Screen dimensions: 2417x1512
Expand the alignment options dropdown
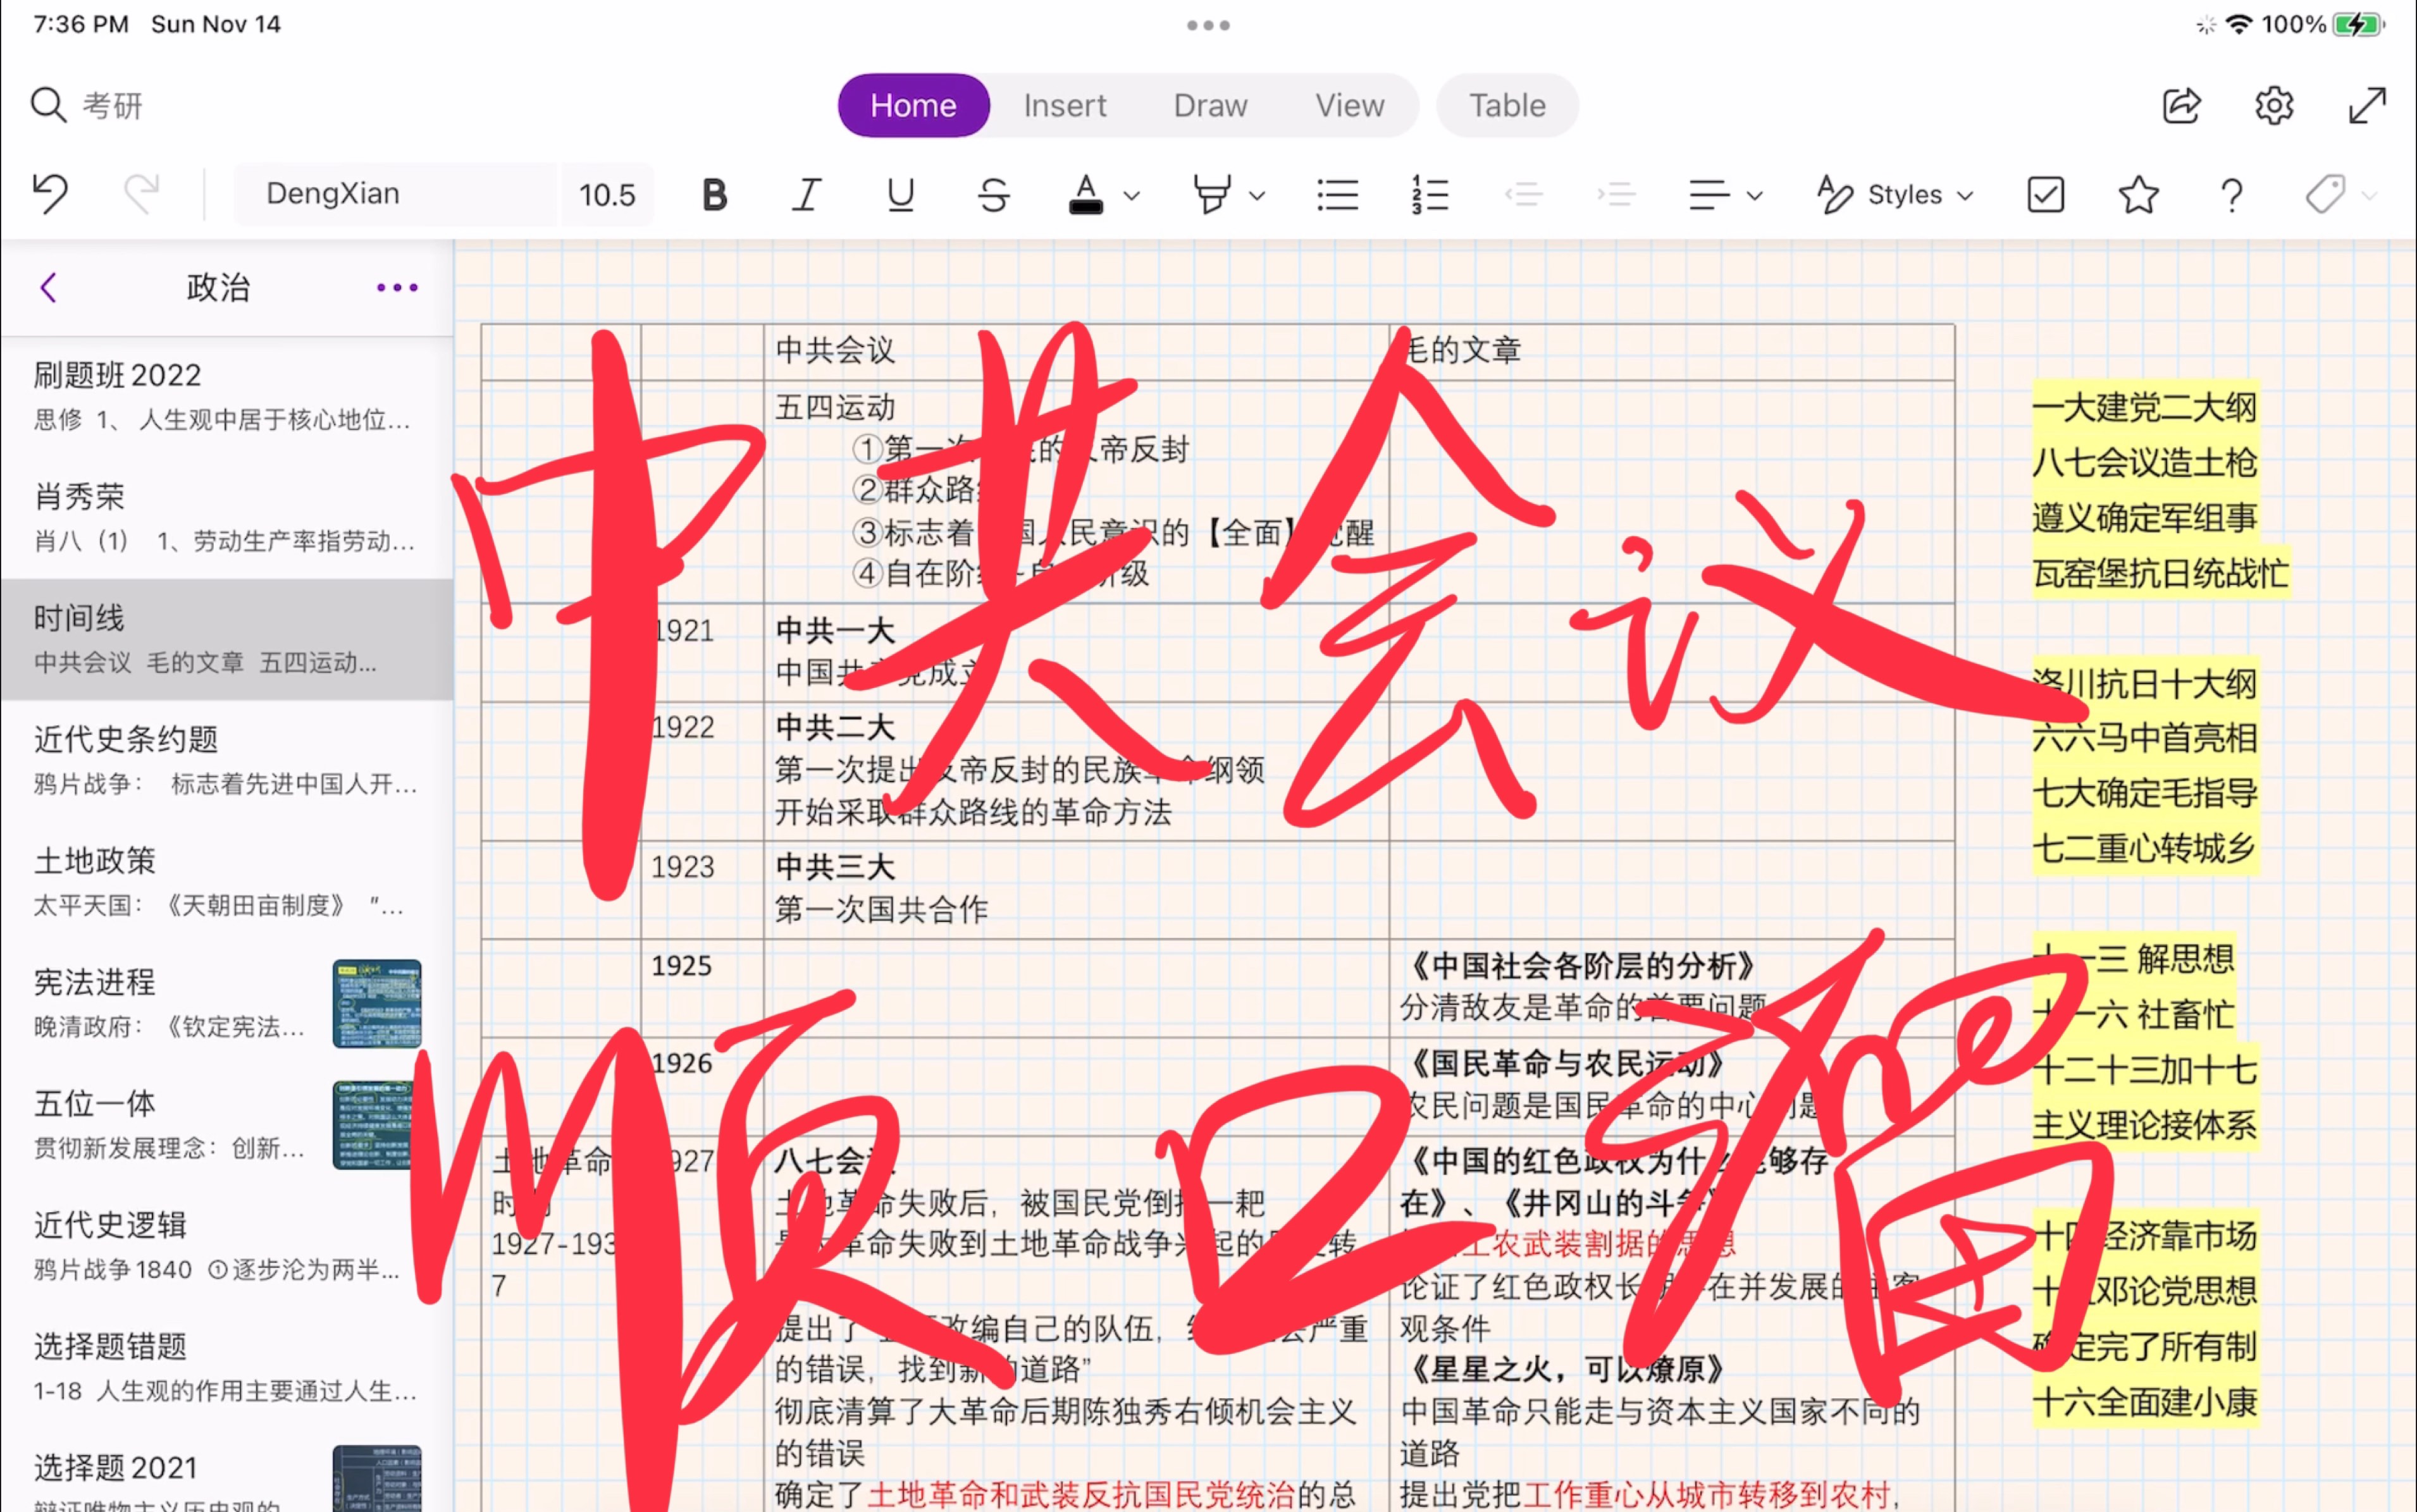pos(1755,196)
